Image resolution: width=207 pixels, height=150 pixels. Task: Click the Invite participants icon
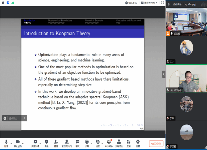pos(56,142)
